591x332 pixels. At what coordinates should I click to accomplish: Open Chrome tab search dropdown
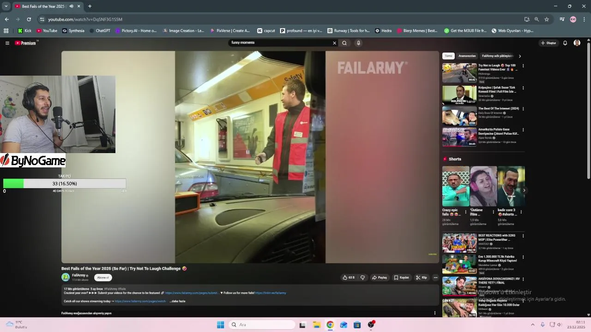coord(6,6)
